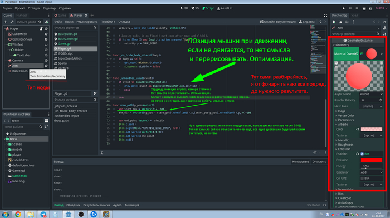
Task: Open Telegram from the taskbar
Action: point(43,214)
